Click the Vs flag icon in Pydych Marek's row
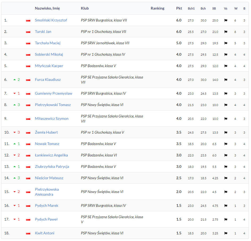This screenshot has width=251, height=241. pos(226,206)
